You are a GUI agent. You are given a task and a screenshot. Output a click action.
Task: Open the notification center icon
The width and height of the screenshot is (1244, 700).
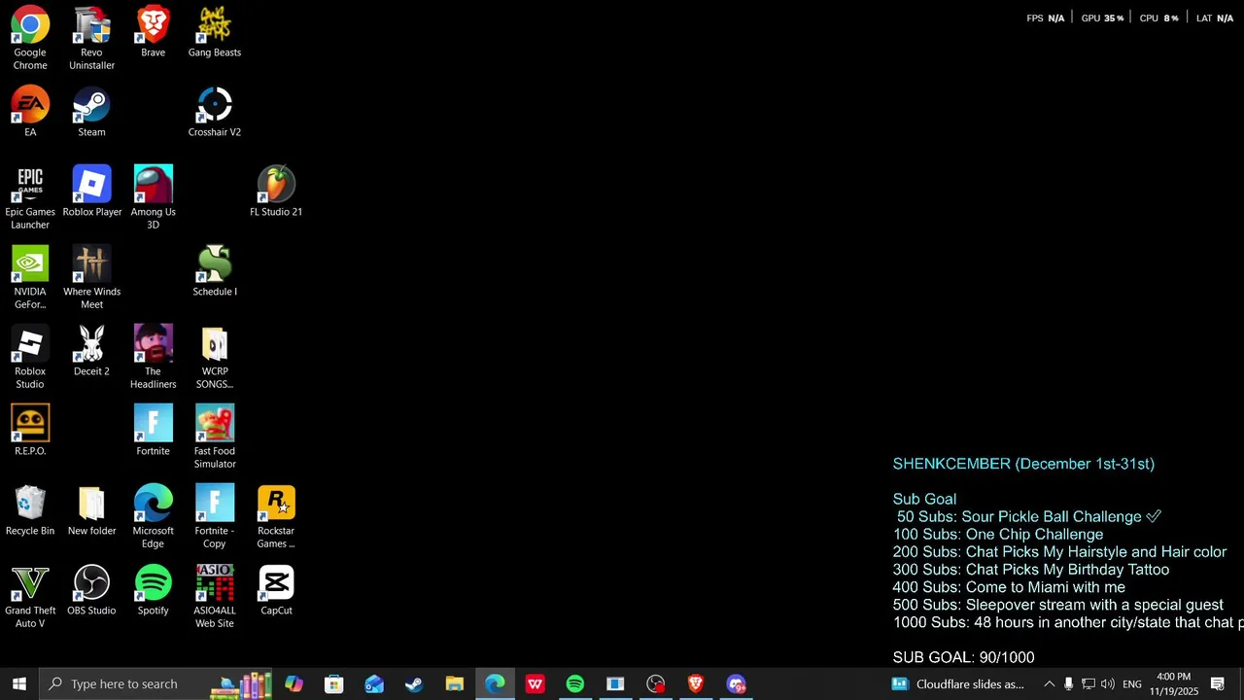[1217, 684]
